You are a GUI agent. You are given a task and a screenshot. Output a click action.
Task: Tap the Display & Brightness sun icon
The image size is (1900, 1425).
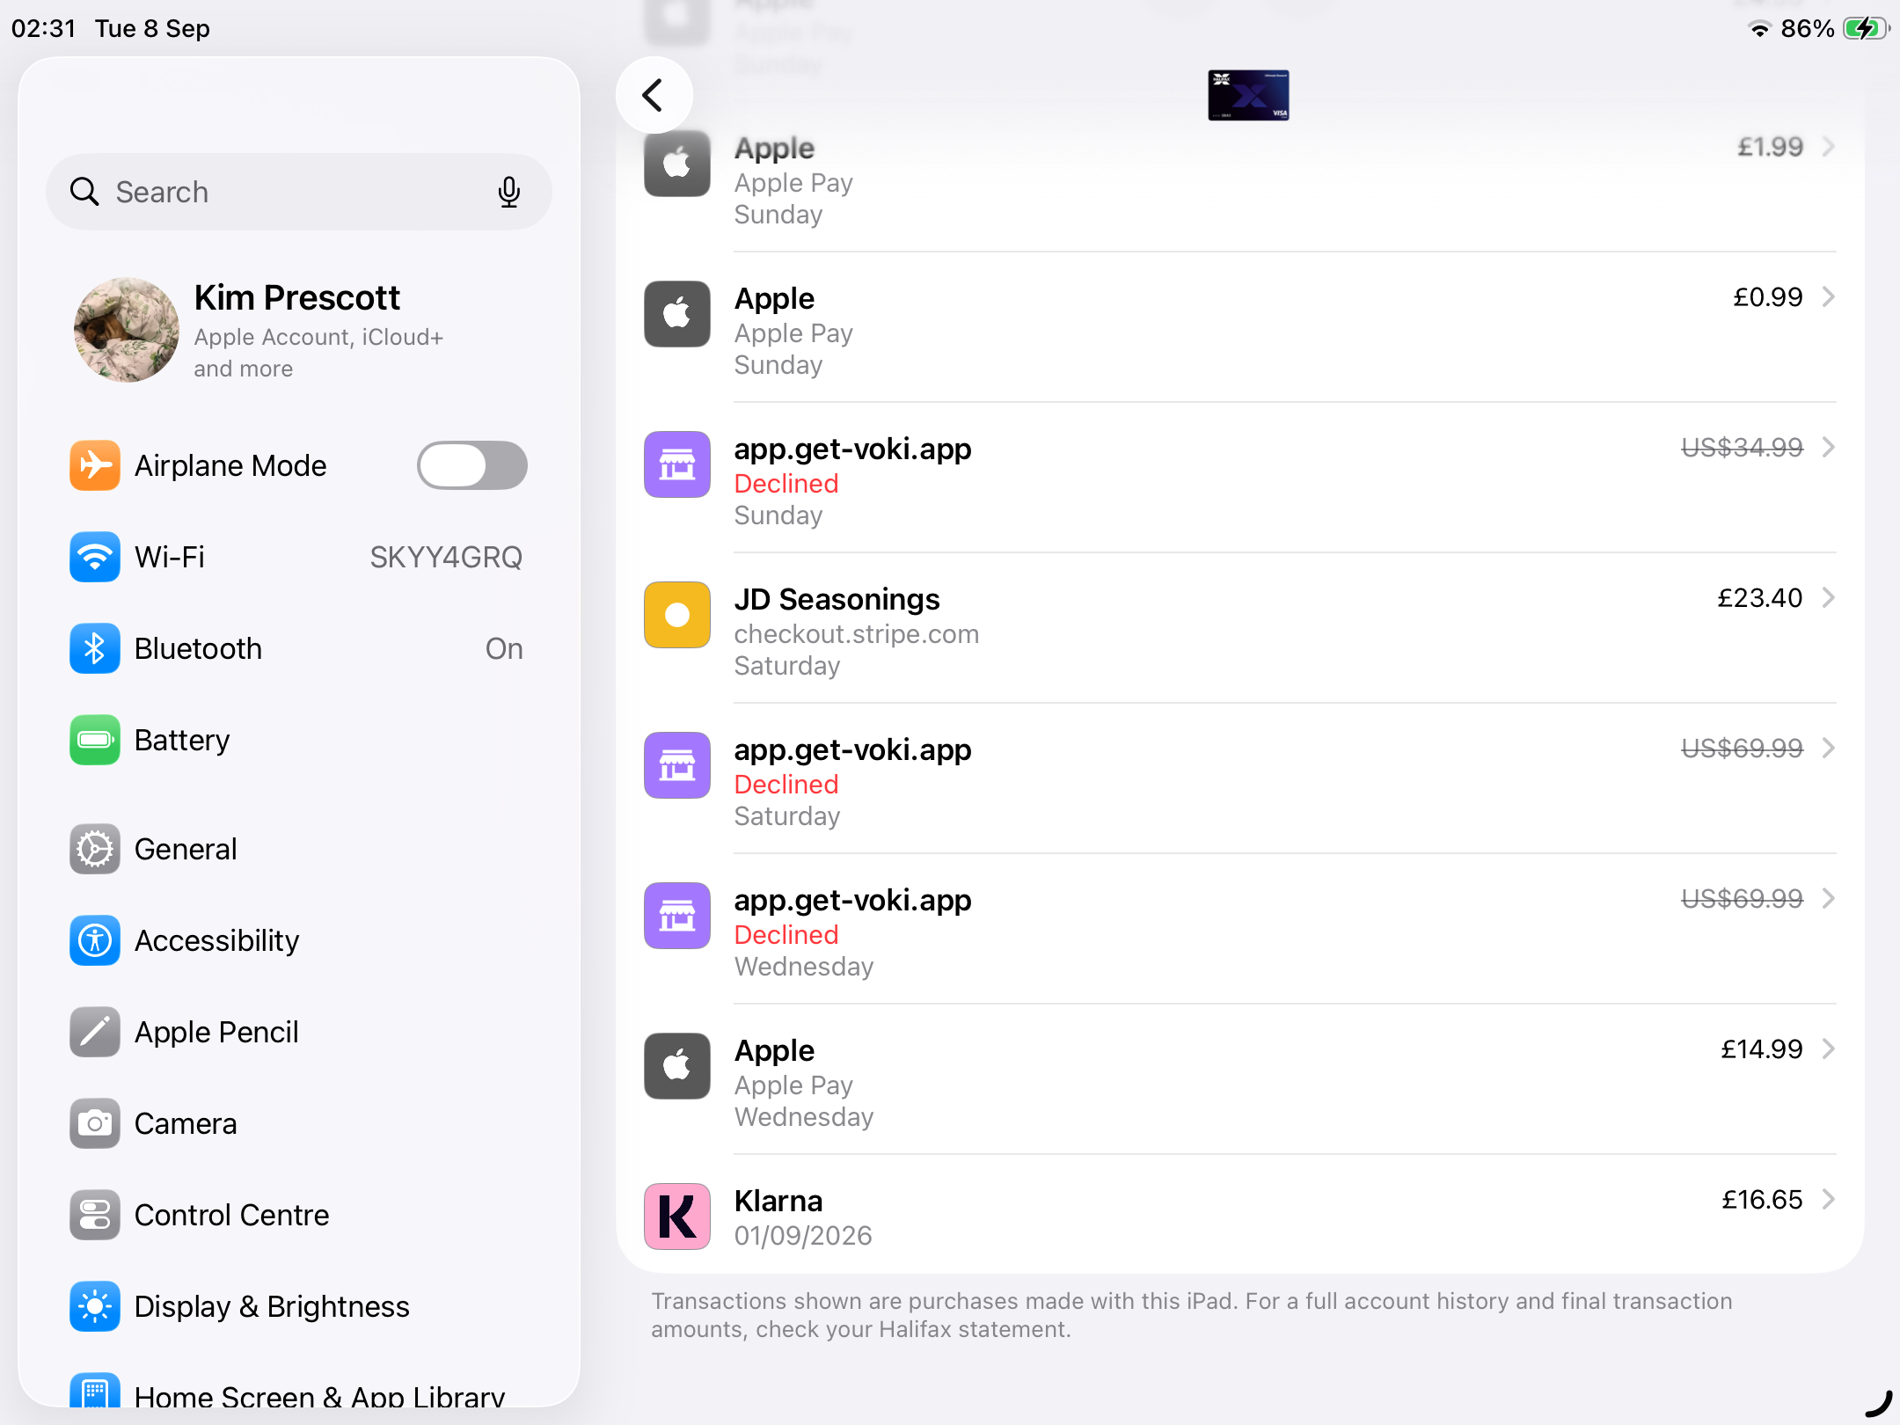(x=95, y=1306)
